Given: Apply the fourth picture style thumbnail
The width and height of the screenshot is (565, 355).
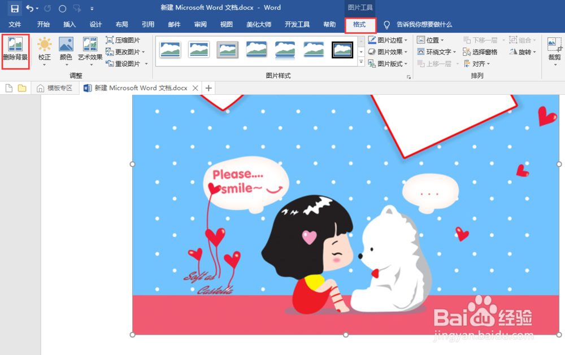Looking at the screenshot, I should (257, 50).
